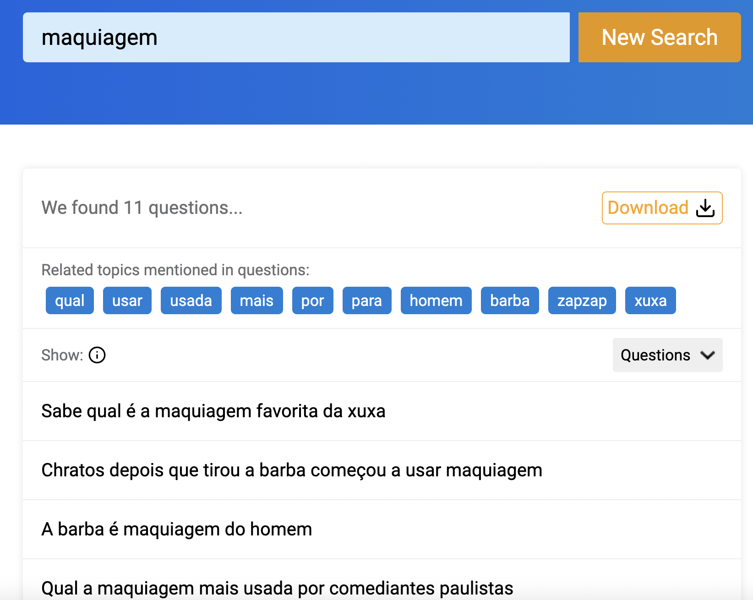Click the download icon beside Download text
This screenshot has width=753, height=600.
[705, 208]
